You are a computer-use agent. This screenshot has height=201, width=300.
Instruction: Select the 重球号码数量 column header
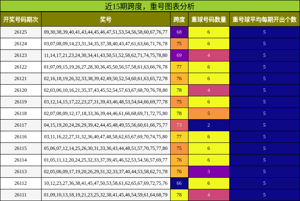209,19
